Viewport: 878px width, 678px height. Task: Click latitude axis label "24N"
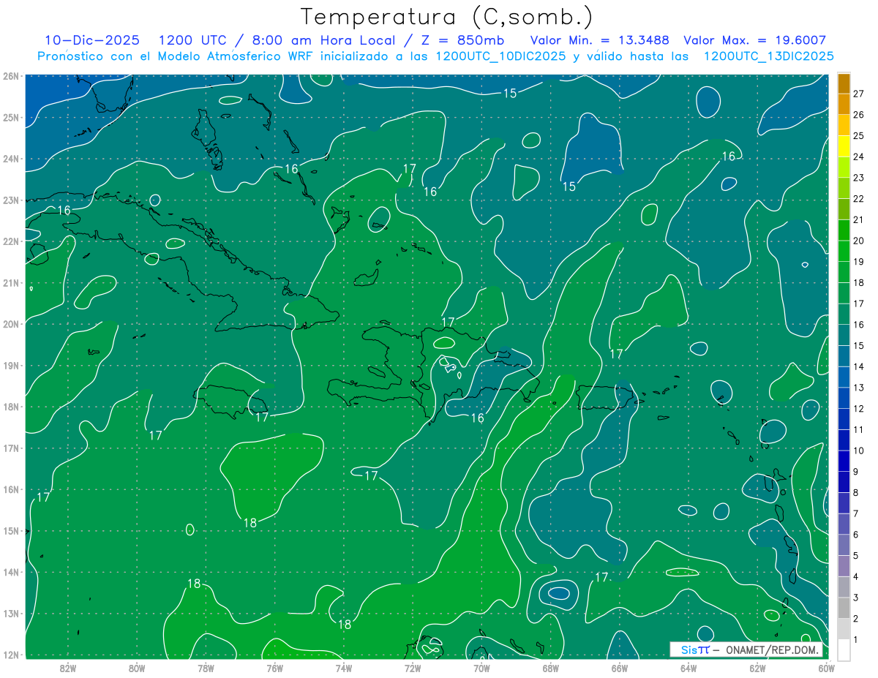pos(11,159)
